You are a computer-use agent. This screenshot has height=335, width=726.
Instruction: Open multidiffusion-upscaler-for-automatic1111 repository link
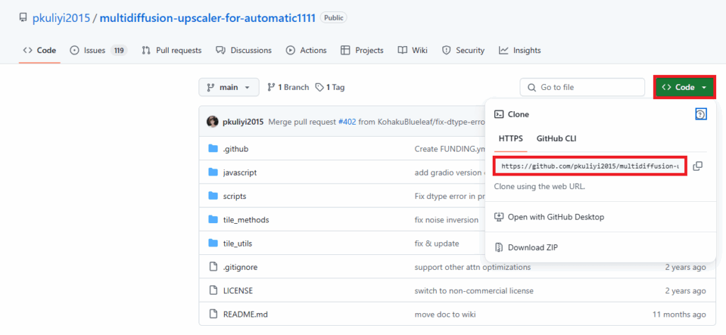click(208, 18)
